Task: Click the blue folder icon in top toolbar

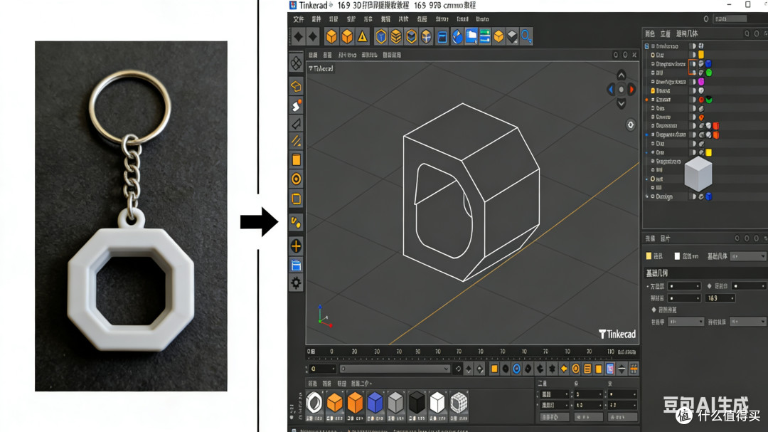Action: tap(471, 36)
